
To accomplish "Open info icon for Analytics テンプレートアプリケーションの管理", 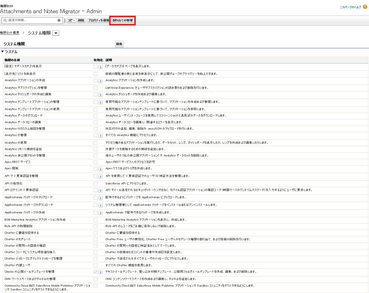I will (x=100, y=102).
